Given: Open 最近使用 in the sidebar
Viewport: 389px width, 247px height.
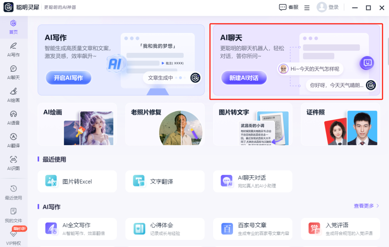Looking at the screenshot, I should click(13, 192).
